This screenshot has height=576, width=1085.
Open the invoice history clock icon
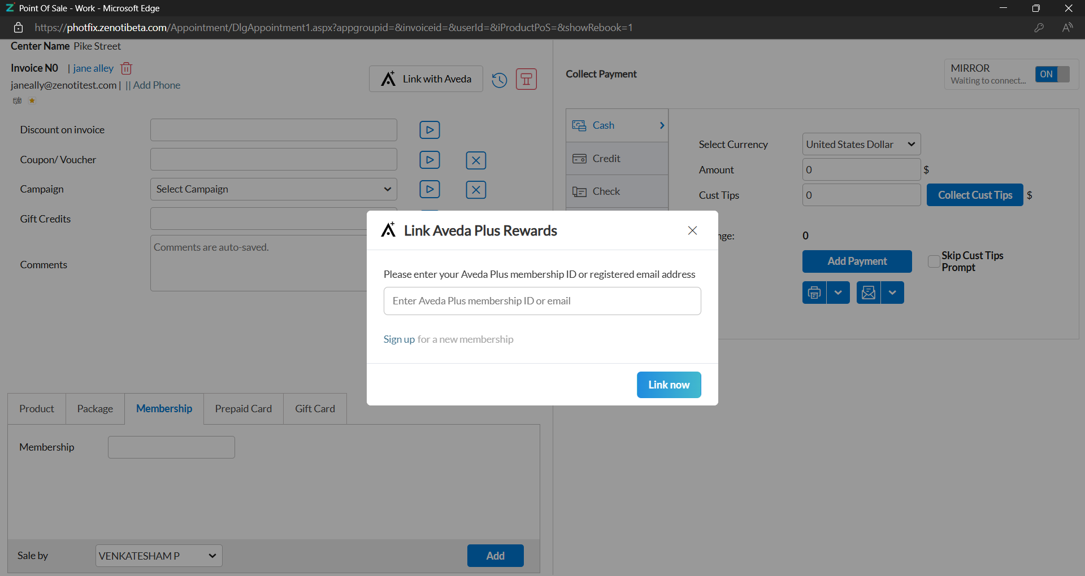click(x=499, y=80)
